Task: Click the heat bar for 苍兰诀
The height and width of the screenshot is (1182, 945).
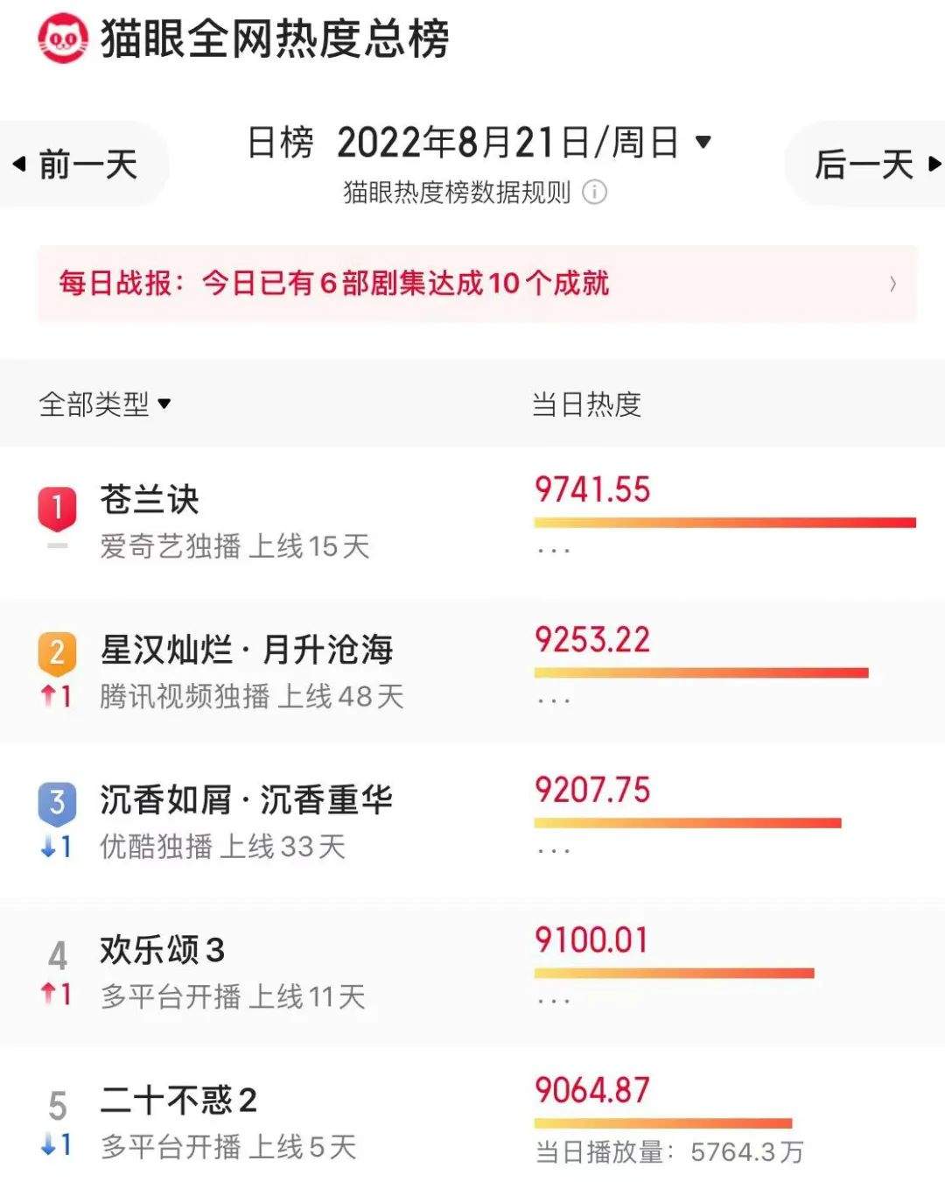Action: [x=724, y=523]
